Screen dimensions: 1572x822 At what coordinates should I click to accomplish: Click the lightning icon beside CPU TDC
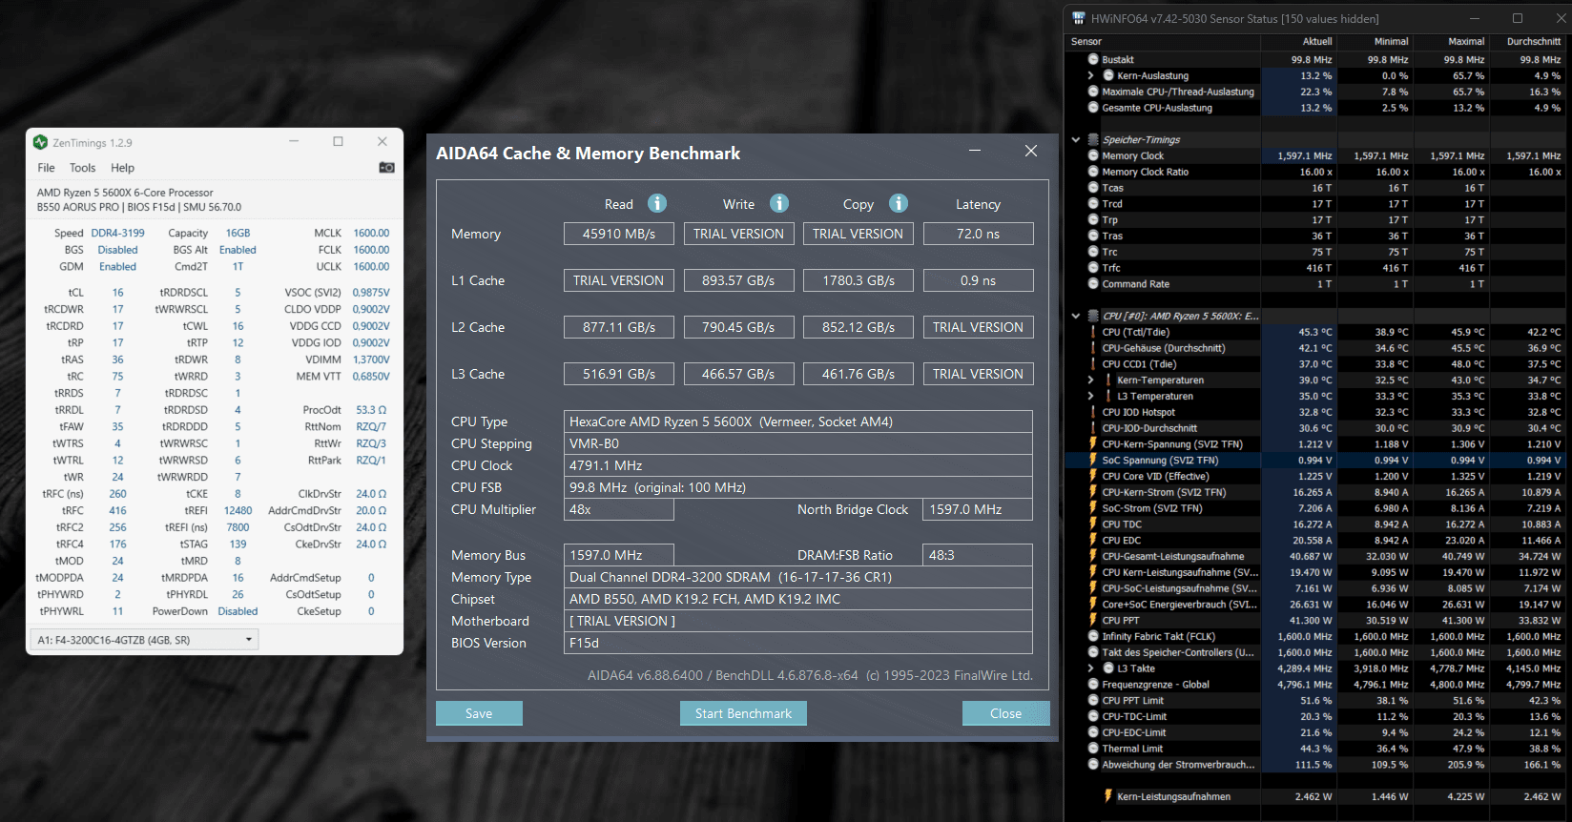click(1093, 524)
